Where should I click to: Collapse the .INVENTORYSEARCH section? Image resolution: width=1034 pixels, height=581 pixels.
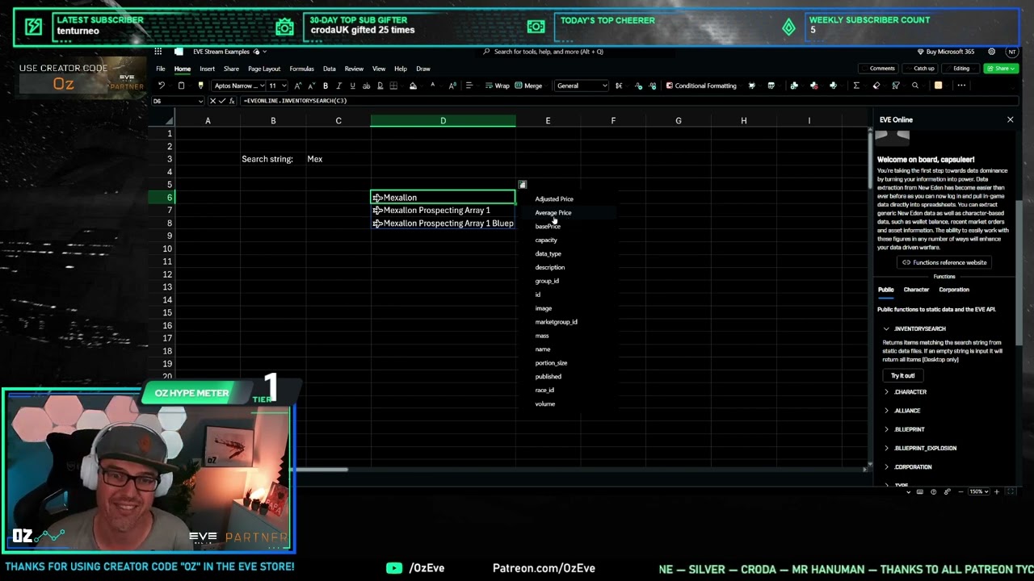pyautogui.click(x=886, y=329)
